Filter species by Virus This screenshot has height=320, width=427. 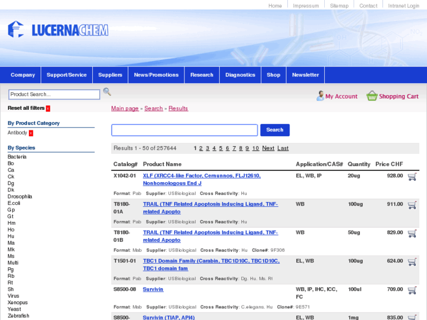coord(14,296)
